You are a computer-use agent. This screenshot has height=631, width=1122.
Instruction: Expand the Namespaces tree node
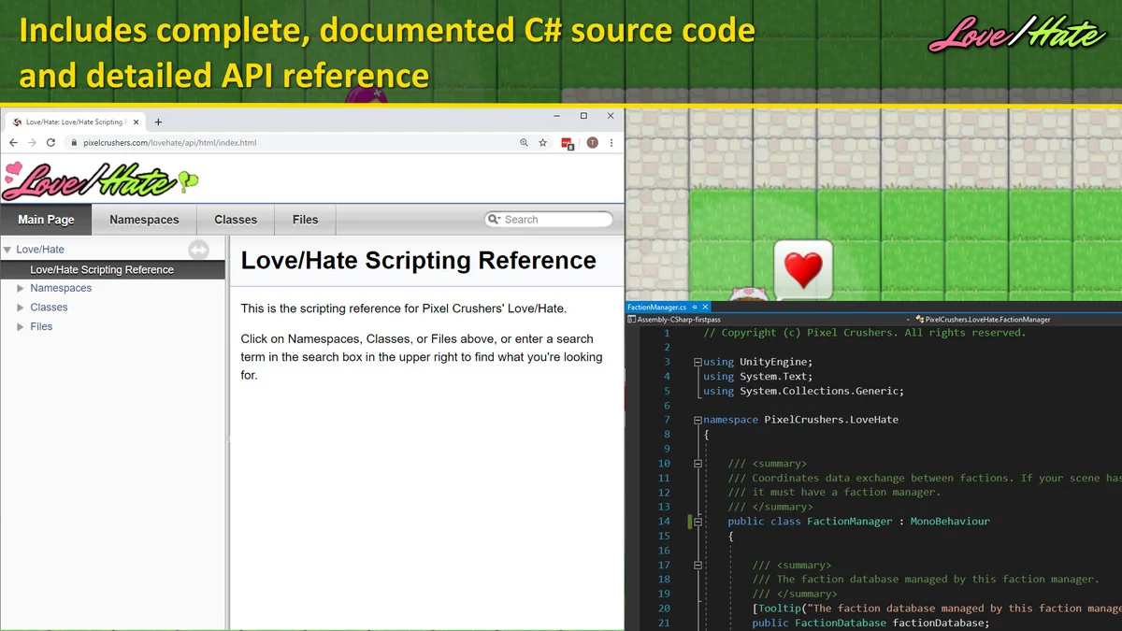(x=21, y=289)
